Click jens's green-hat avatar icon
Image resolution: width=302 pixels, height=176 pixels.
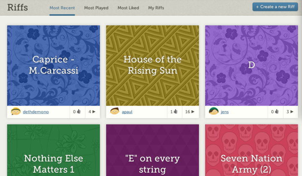tap(213, 111)
